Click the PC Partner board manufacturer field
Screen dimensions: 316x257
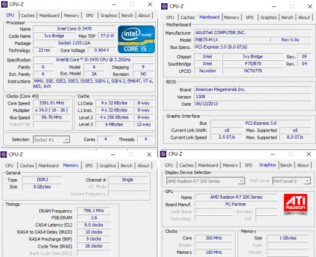coord(236,204)
